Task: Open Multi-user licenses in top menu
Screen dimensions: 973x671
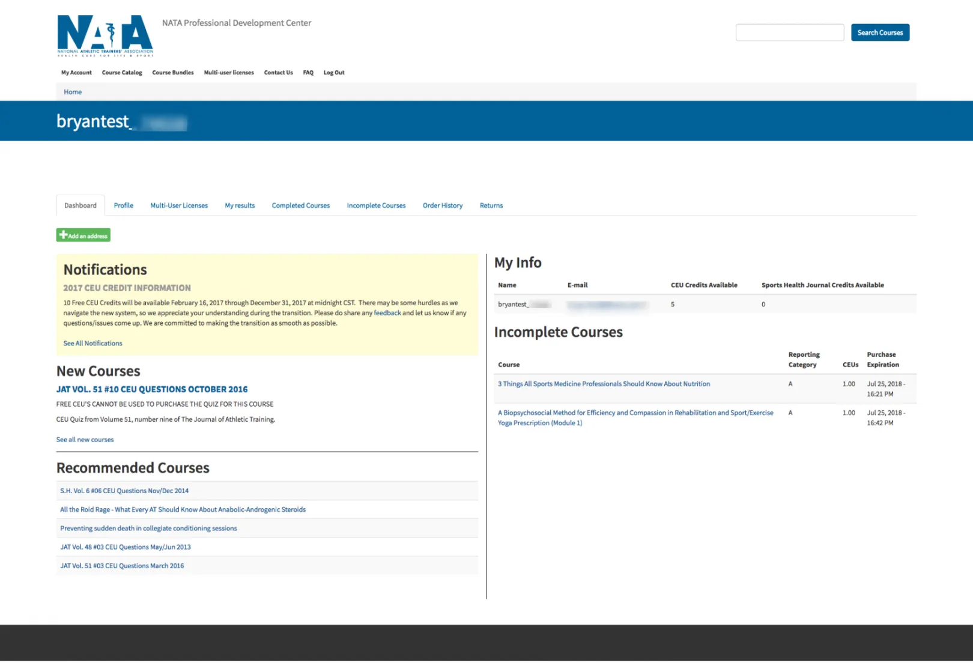Action: [229, 73]
